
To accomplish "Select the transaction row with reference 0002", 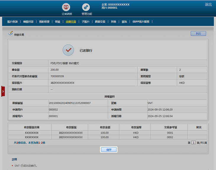I will coord(108,137).
